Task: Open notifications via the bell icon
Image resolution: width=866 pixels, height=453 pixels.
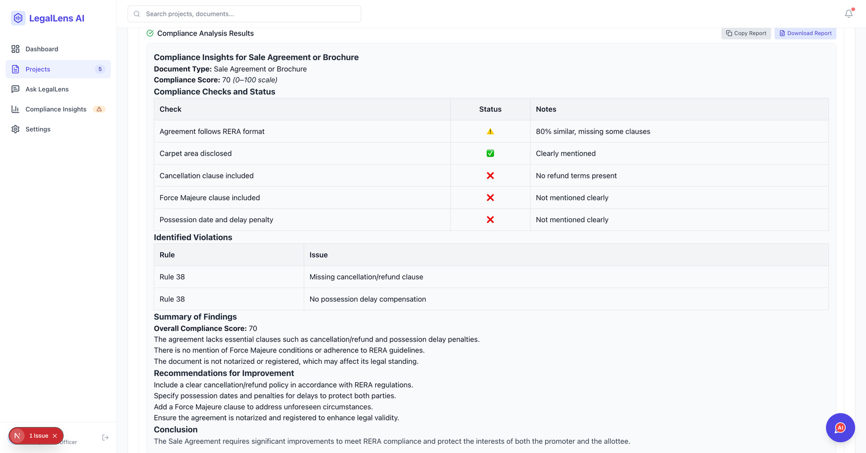Action: click(x=849, y=14)
